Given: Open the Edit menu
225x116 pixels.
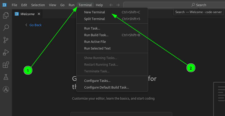Looking at the screenshot, I should [24, 5].
